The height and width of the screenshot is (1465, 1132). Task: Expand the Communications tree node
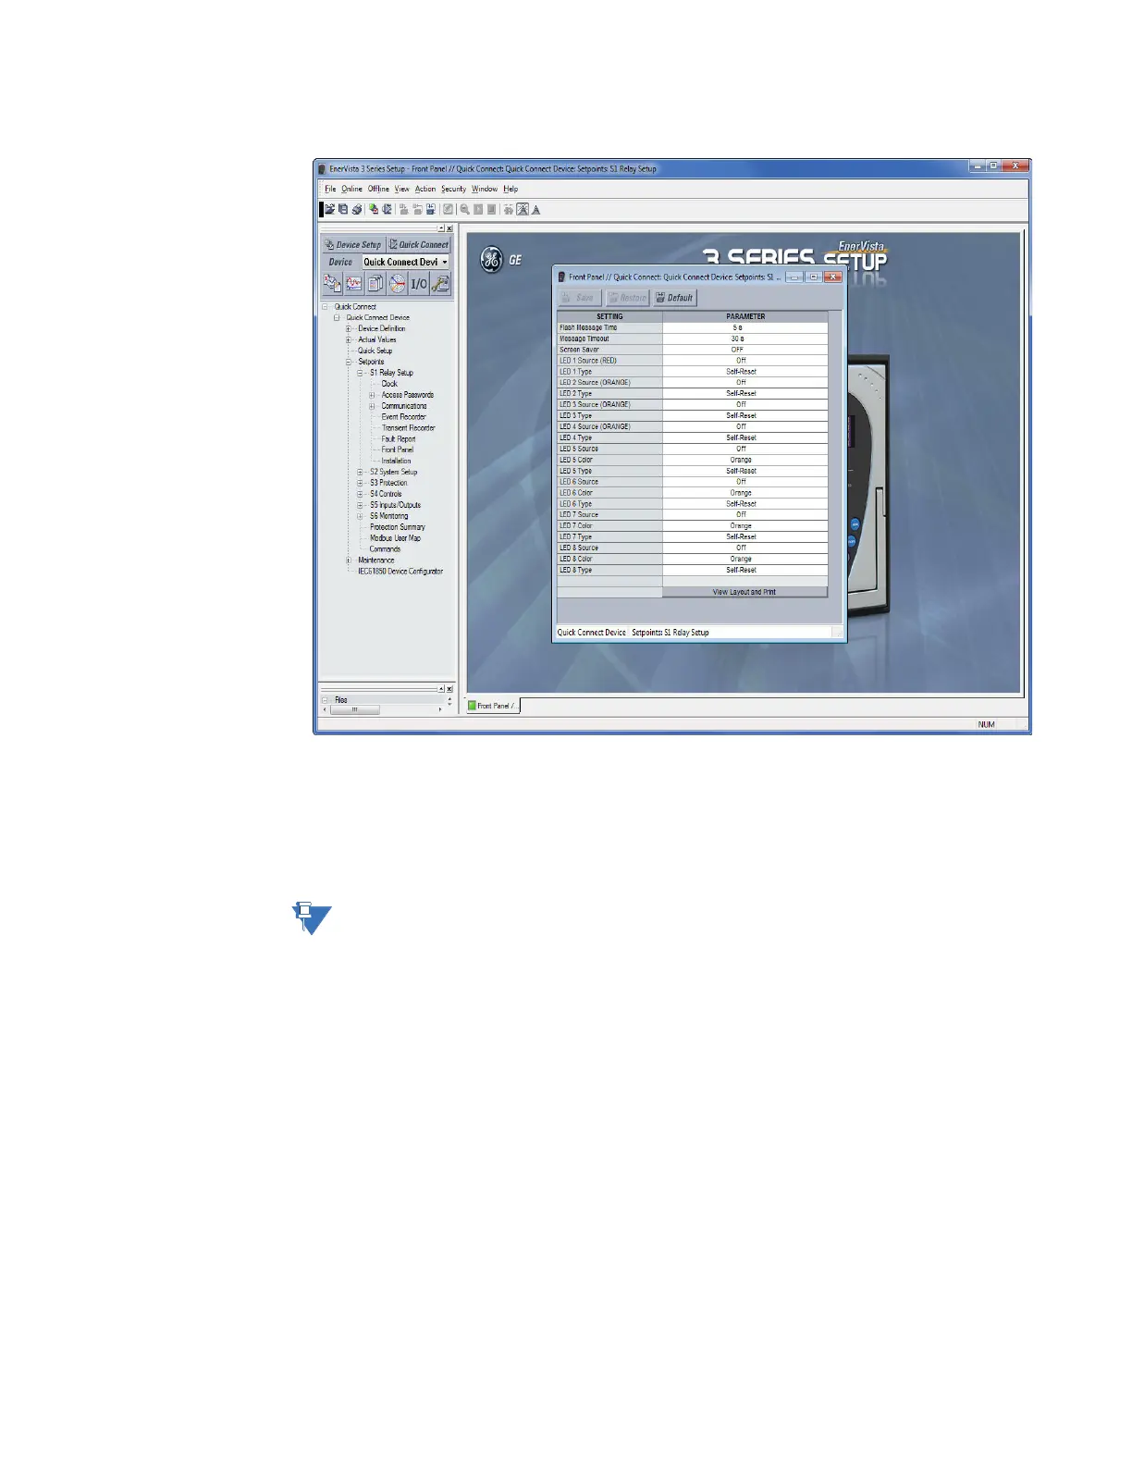[372, 406]
